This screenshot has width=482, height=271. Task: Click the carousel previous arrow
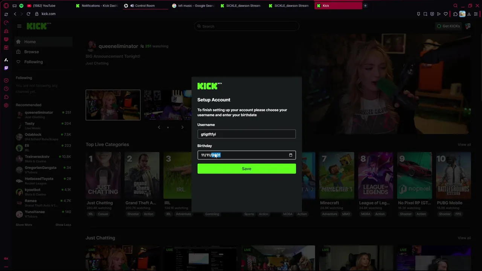point(159,127)
